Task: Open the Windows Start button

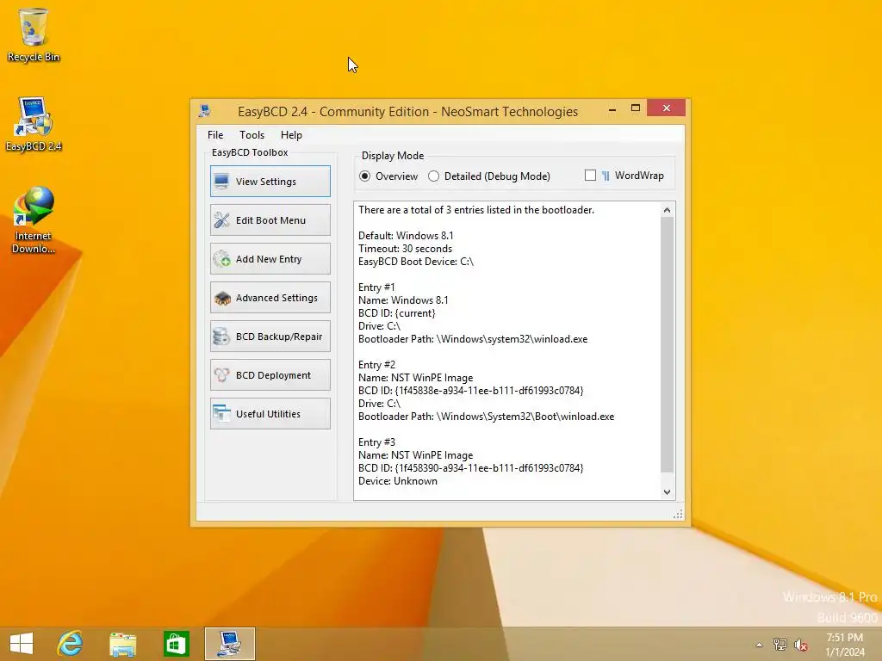Action: 22,644
